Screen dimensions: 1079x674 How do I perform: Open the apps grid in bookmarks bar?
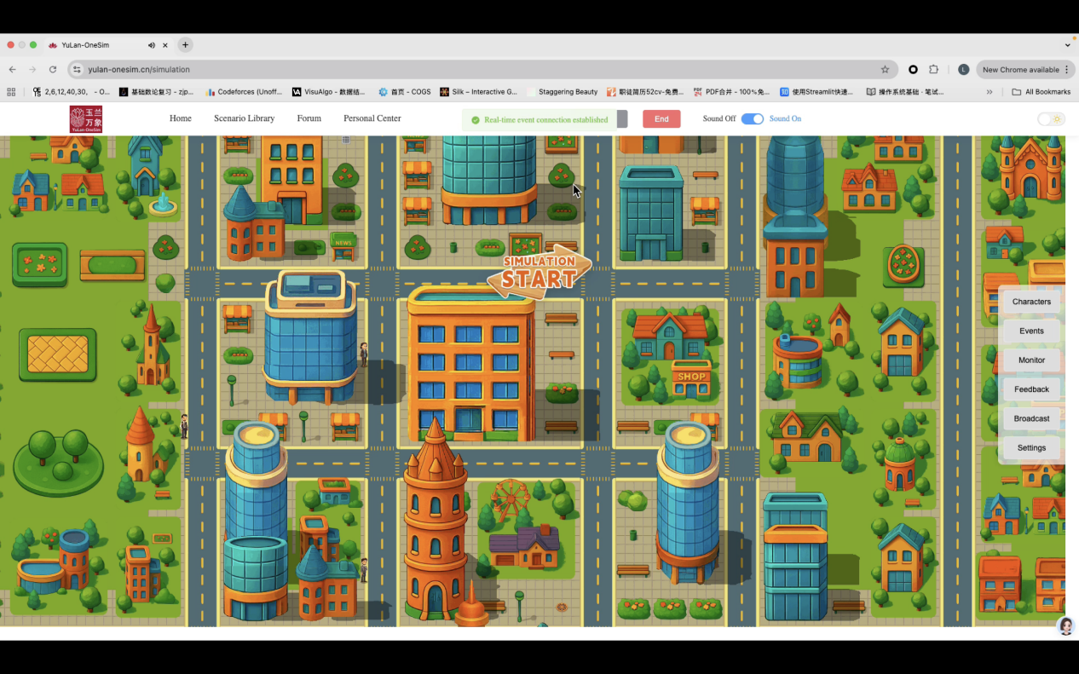[x=11, y=92]
